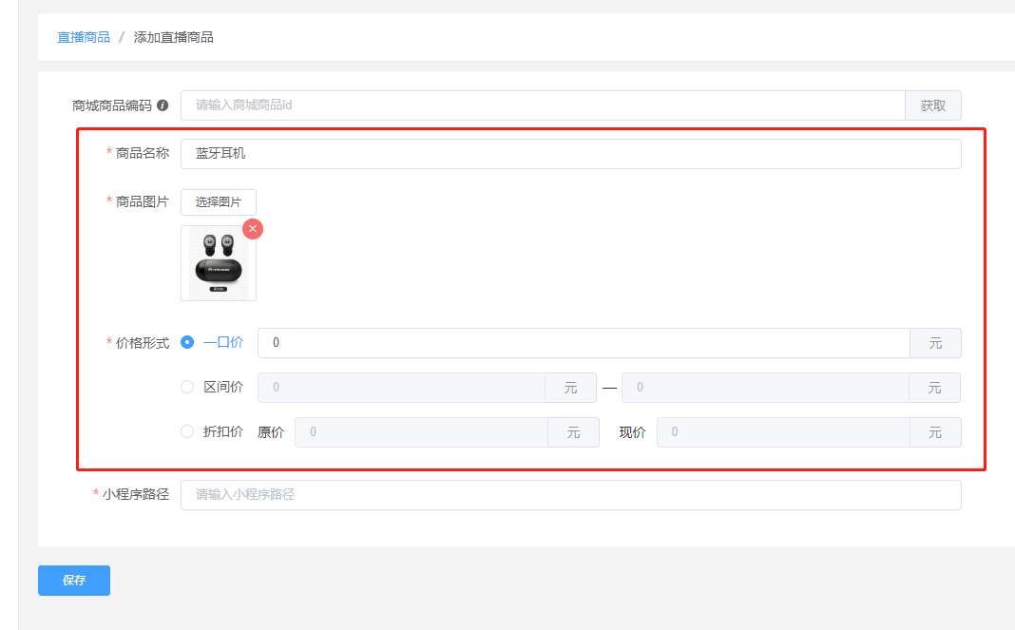Click the 原价 input field
The height and width of the screenshot is (630, 1015).
[x=421, y=431]
